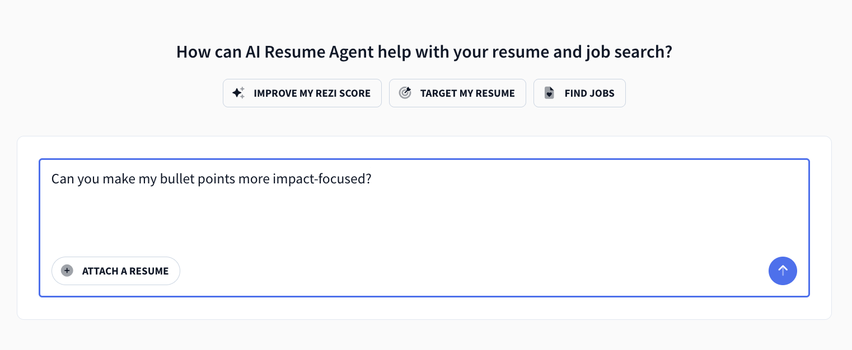Click the small document glyph in the jobs button
The image size is (852, 350).
pyautogui.click(x=549, y=93)
